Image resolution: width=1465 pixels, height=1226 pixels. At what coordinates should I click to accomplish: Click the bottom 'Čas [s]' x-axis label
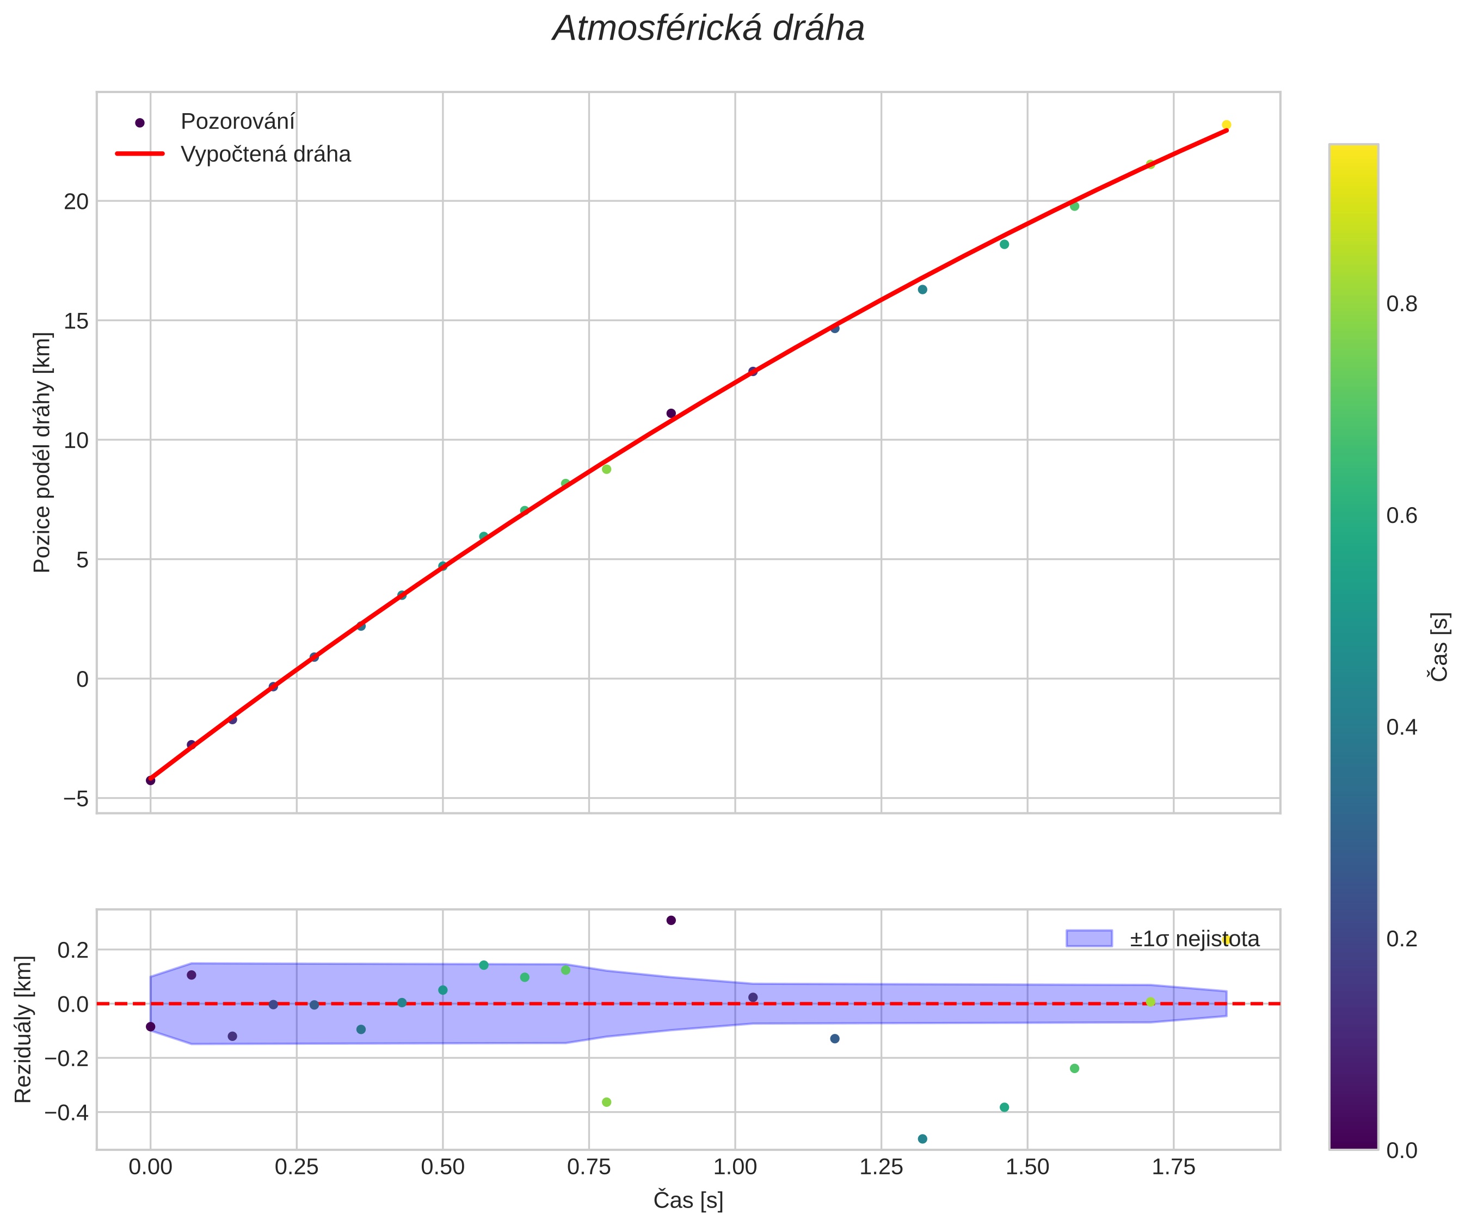[688, 1200]
